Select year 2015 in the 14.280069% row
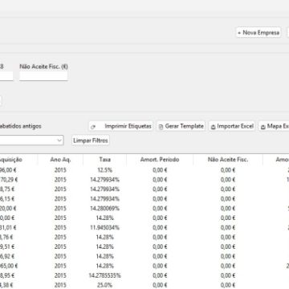The width and height of the screenshot is (289, 289). click(60, 208)
